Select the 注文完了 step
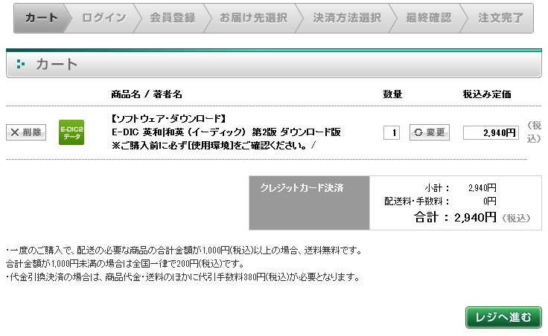548x336 pixels. [x=500, y=18]
